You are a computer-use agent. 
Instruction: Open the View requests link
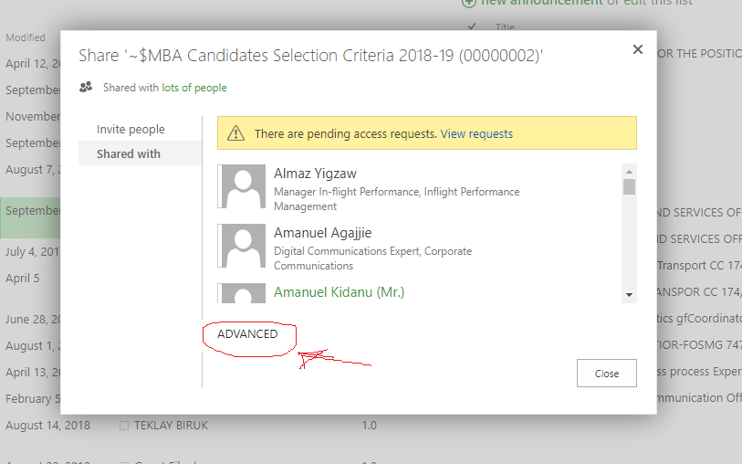[476, 134]
